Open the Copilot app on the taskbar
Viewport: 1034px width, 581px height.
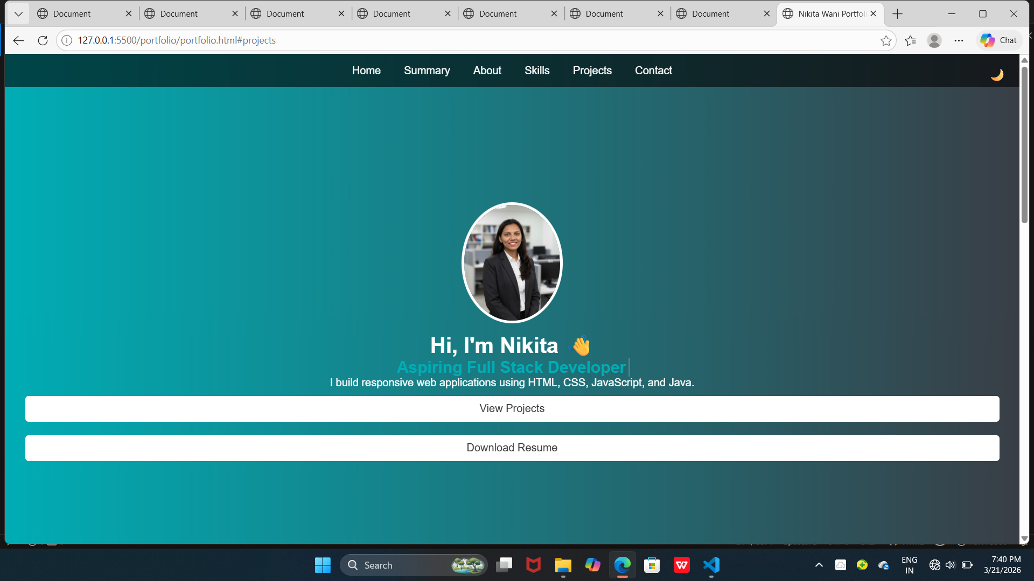592,565
